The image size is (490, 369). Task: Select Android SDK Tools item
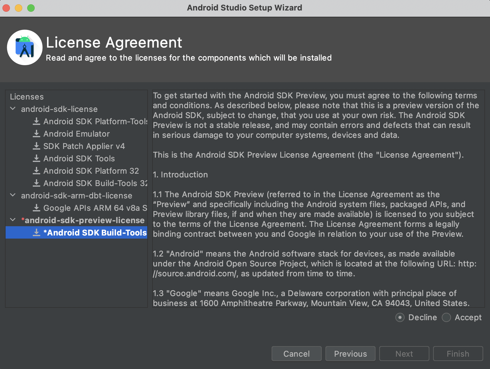click(x=79, y=159)
